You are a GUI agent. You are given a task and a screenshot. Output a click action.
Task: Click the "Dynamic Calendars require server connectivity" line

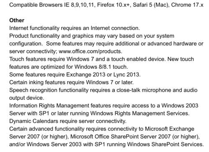[x=68, y=121]
